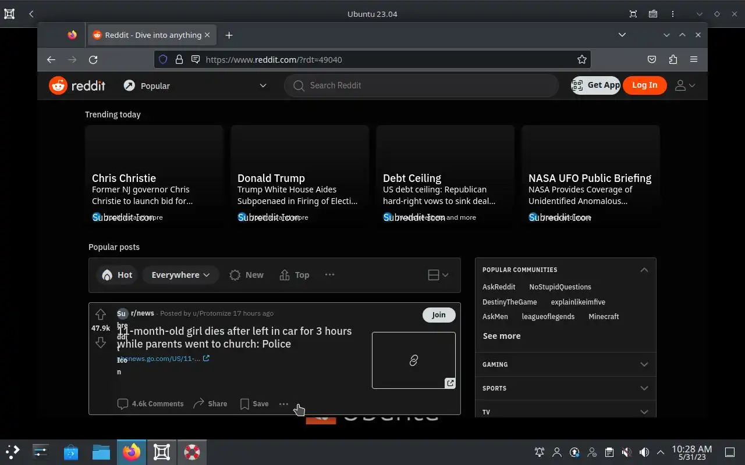Screen dimensions: 745x465
Task: Open the Popular feed selector dropdown
Action: tap(195, 85)
